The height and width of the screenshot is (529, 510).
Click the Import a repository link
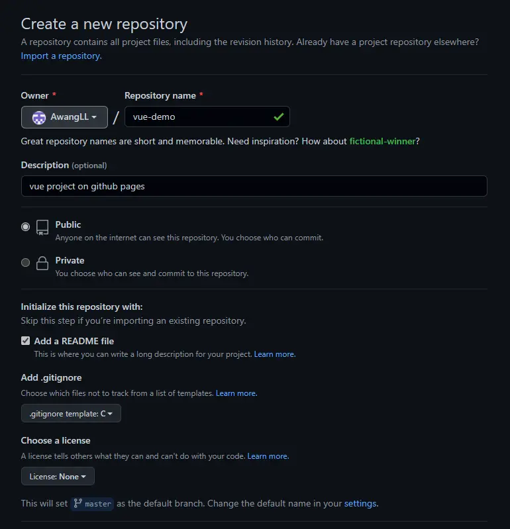61,56
